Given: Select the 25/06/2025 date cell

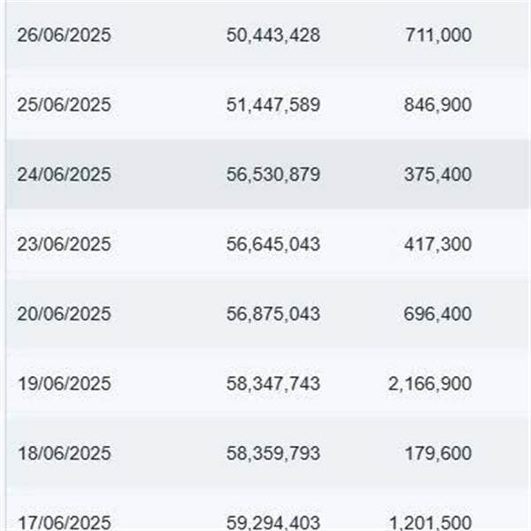Looking at the screenshot, I should [x=64, y=104].
